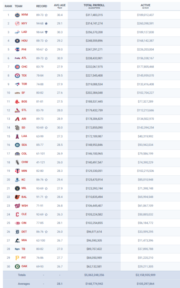Screen dimensions: 180x288
Task: Open the ATL team link
Action: click(24, 58)
